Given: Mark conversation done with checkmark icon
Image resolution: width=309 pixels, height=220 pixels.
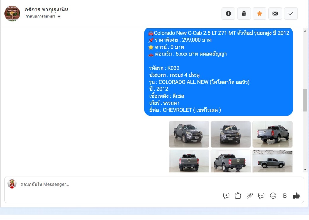Looking at the screenshot, I should tap(291, 14).
